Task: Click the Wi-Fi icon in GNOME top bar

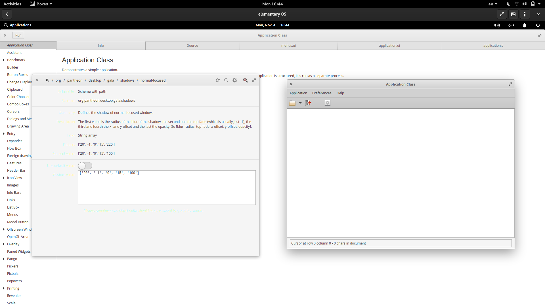Action: [517, 4]
